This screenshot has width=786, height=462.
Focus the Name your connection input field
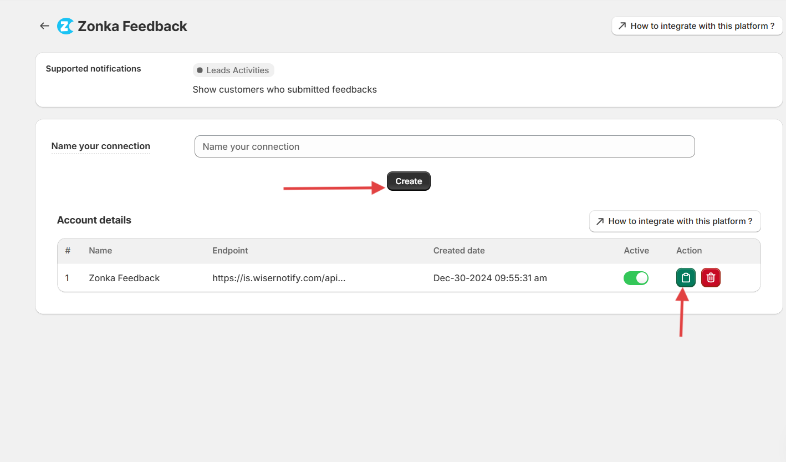(x=445, y=146)
